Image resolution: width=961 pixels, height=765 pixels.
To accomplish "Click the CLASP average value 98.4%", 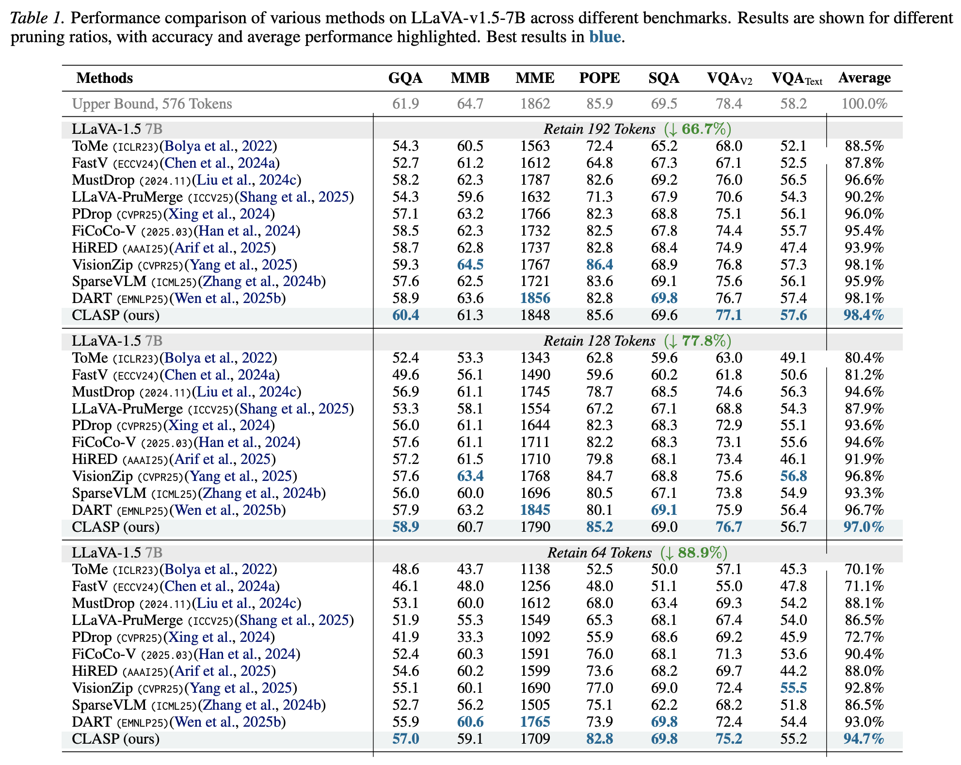I will pos(864,315).
